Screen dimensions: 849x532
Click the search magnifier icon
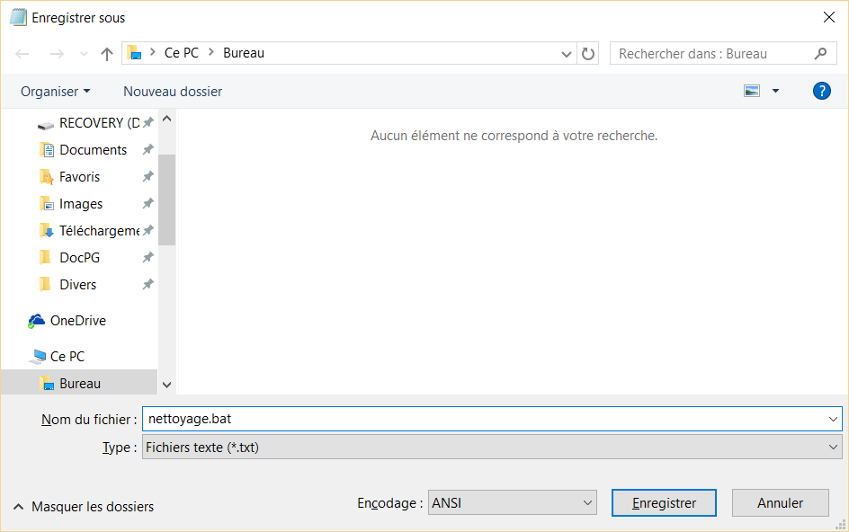click(821, 54)
